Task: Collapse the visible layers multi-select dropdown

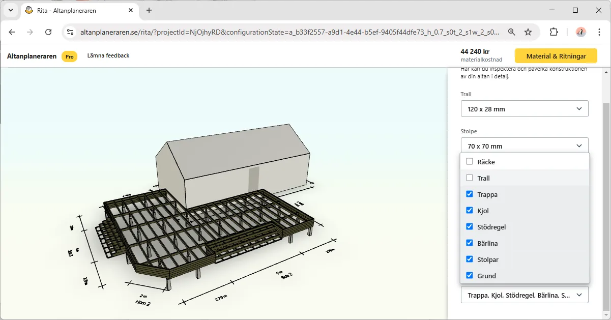Action: pyautogui.click(x=525, y=295)
